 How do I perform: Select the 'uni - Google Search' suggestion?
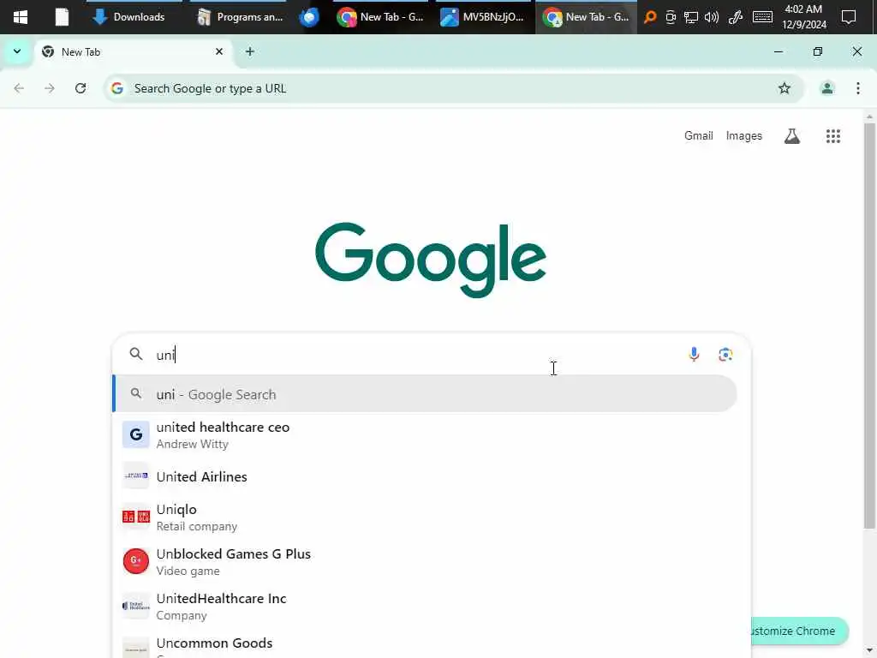425,394
